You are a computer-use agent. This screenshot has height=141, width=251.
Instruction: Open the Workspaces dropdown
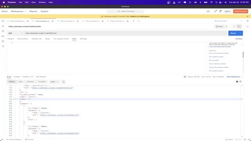18,11
